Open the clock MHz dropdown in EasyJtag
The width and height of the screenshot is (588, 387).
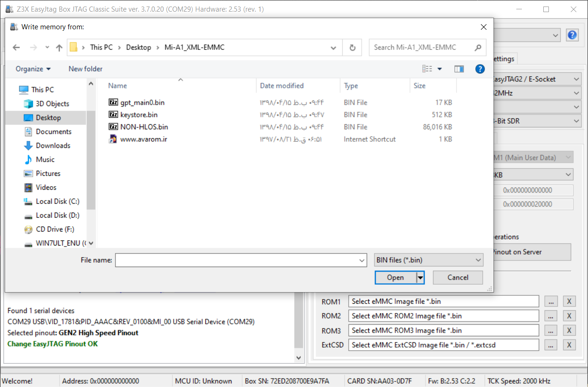pyautogui.click(x=538, y=93)
